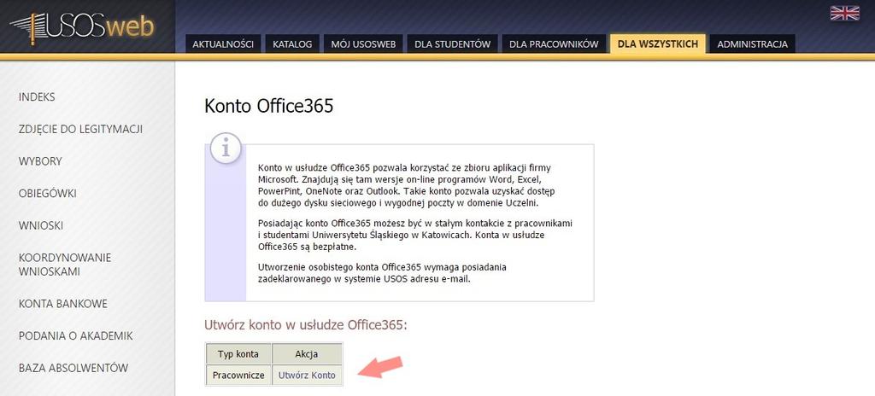Image resolution: width=875 pixels, height=396 pixels.
Task: Click the USOSweb logo
Action: tap(83, 26)
